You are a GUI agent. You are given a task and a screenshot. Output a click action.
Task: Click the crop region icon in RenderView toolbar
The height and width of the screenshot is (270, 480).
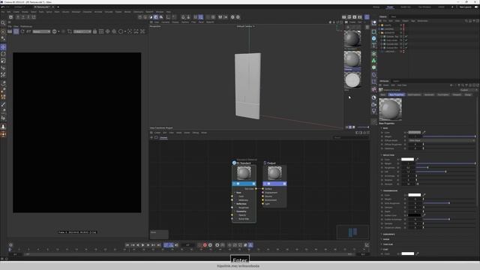(x=70, y=31)
